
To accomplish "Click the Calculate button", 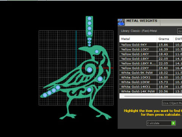I will [x=161, y=123].
